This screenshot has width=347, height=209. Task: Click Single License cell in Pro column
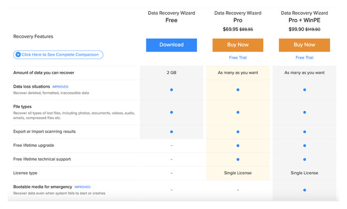click(x=238, y=173)
